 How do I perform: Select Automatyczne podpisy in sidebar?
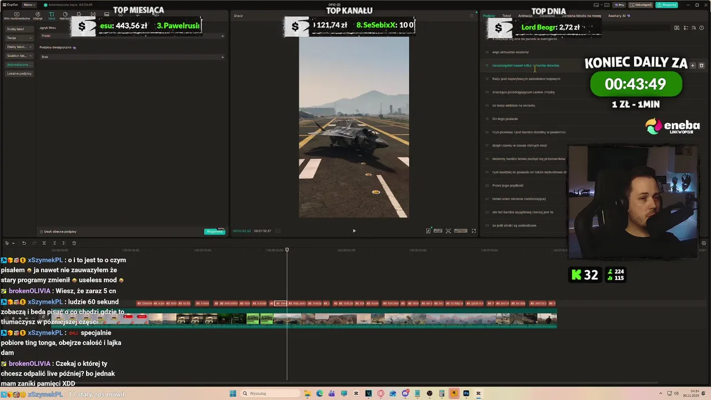(19, 64)
